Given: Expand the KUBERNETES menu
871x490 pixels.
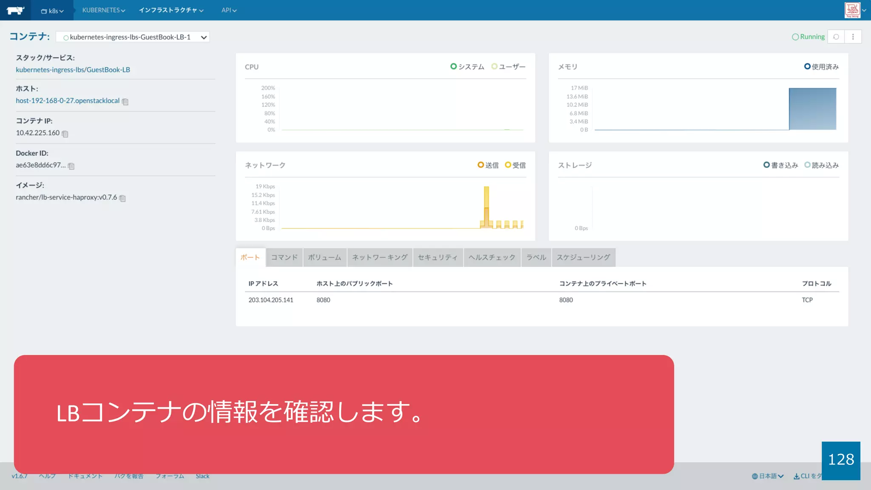Looking at the screenshot, I should coord(103,10).
